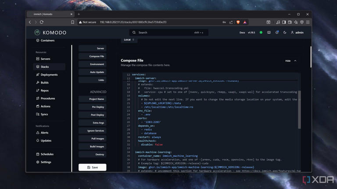Image resolution: width=337 pixels, height=189 pixels.
Task: Collapse Compose File section using Hide
Action: tap(291, 61)
